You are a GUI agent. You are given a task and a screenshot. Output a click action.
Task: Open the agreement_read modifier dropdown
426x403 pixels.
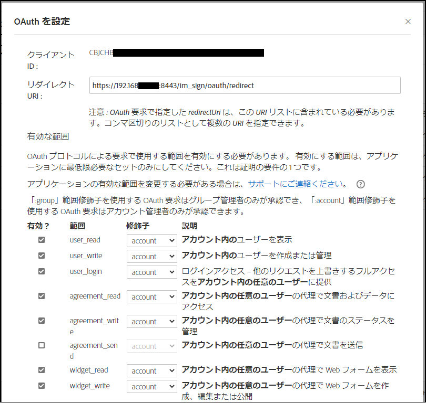click(151, 296)
